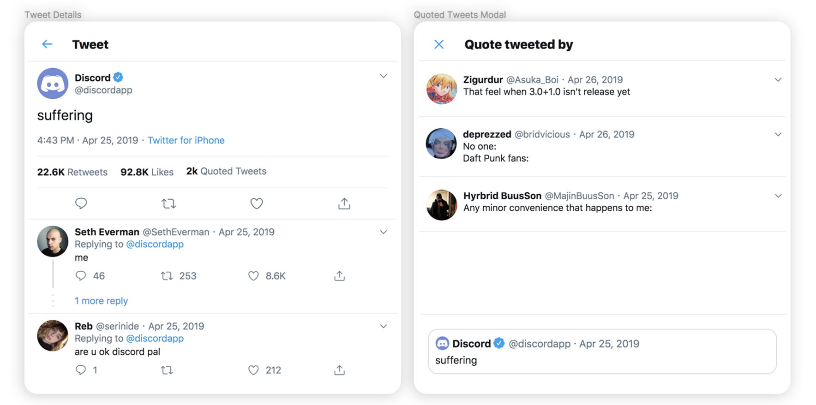Go back using the blue arrow icon

tap(47, 44)
